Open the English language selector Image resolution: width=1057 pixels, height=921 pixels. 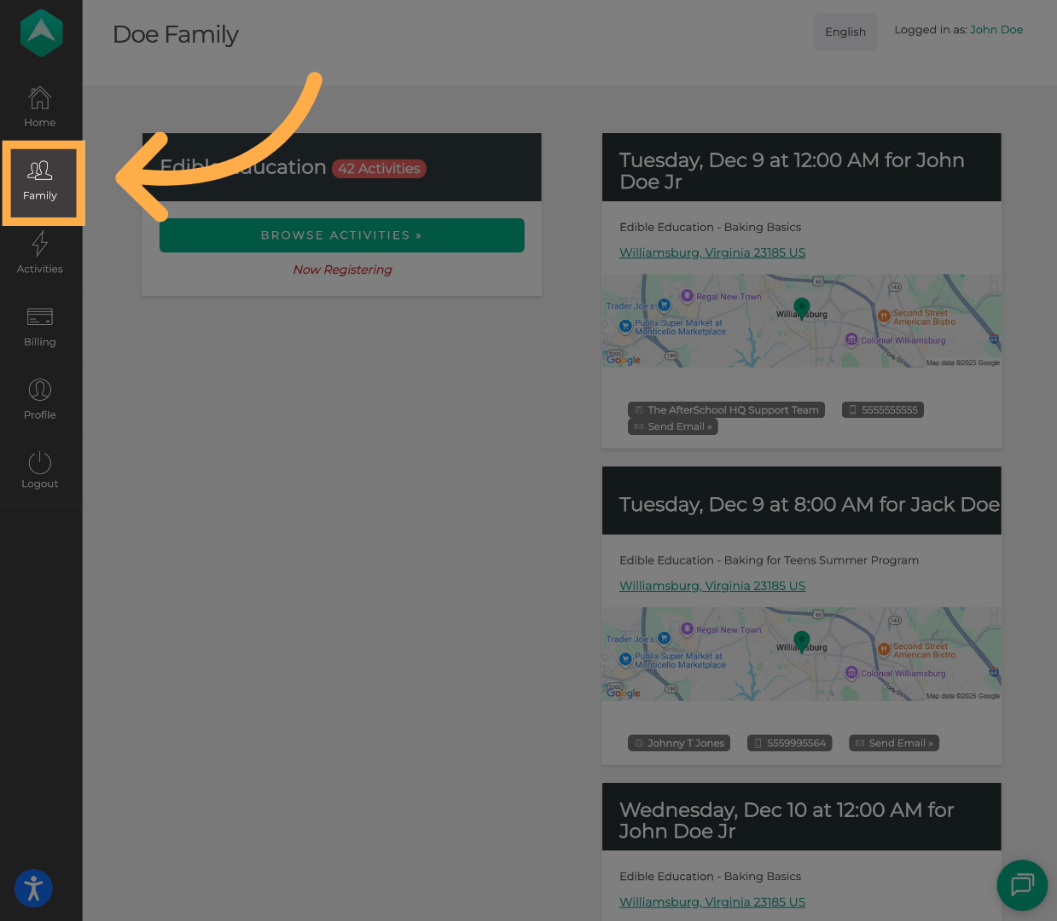click(x=845, y=32)
